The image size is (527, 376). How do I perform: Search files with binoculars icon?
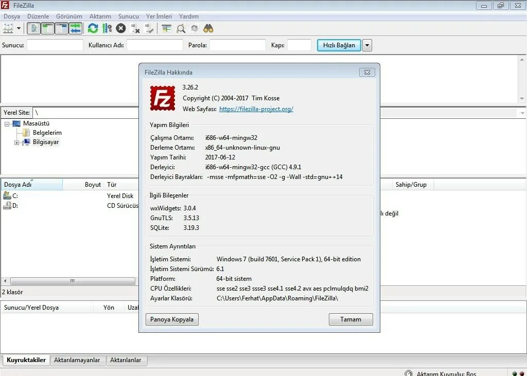pyautogui.click(x=208, y=29)
